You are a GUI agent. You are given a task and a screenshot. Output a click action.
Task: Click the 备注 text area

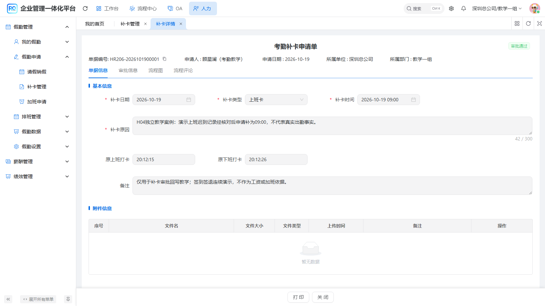tap(332, 186)
